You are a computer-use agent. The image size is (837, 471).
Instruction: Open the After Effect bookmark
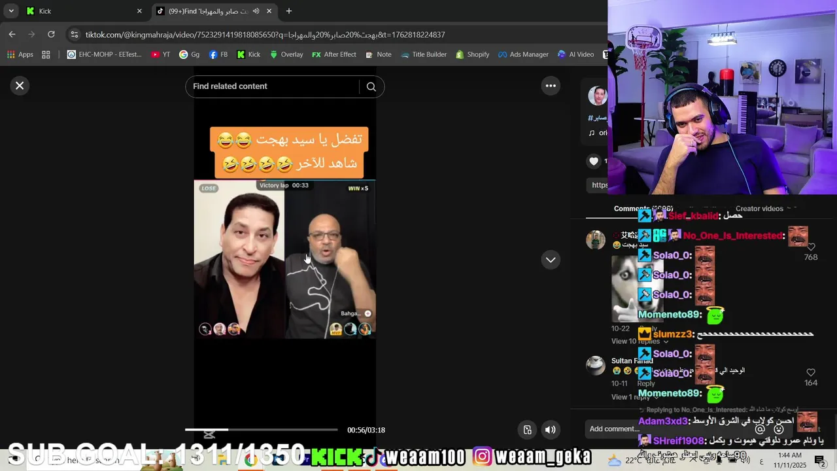[x=333, y=54]
